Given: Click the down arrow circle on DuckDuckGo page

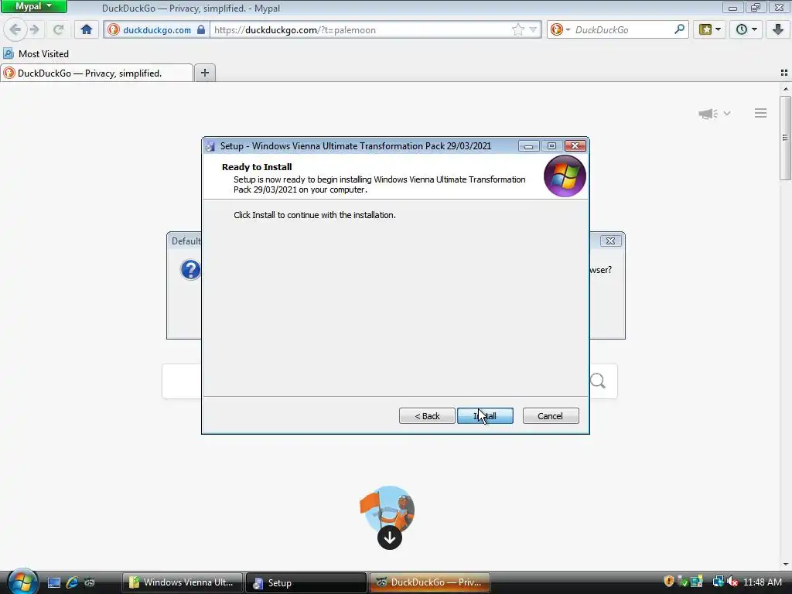Looking at the screenshot, I should (390, 538).
